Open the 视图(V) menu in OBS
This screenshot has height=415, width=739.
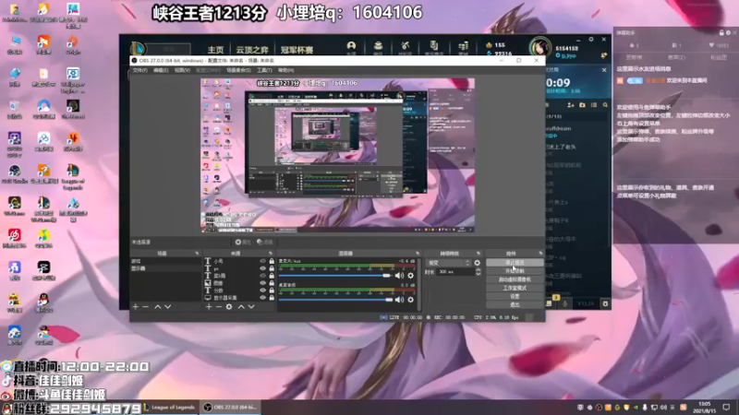pyautogui.click(x=182, y=70)
